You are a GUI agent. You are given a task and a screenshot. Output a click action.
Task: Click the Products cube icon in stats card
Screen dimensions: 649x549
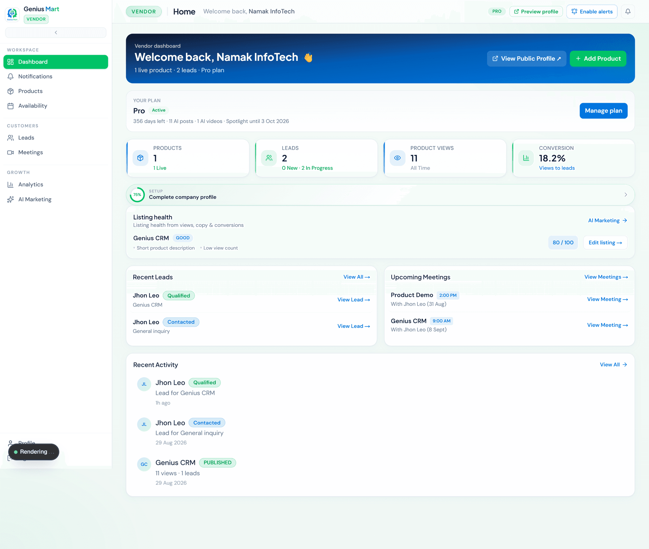pyautogui.click(x=140, y=158)
